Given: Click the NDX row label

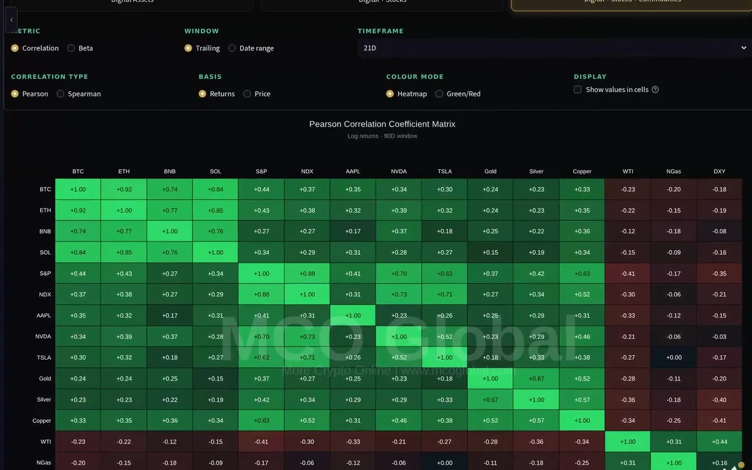Looking at the screenshot, I should pos(45,295).
